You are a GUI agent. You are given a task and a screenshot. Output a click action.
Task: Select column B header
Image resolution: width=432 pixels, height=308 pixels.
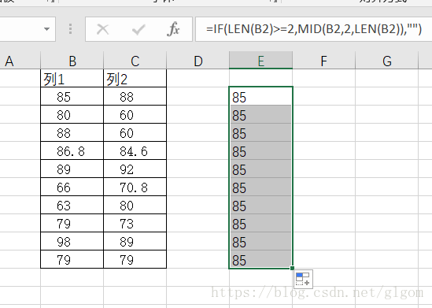point(72,61)
